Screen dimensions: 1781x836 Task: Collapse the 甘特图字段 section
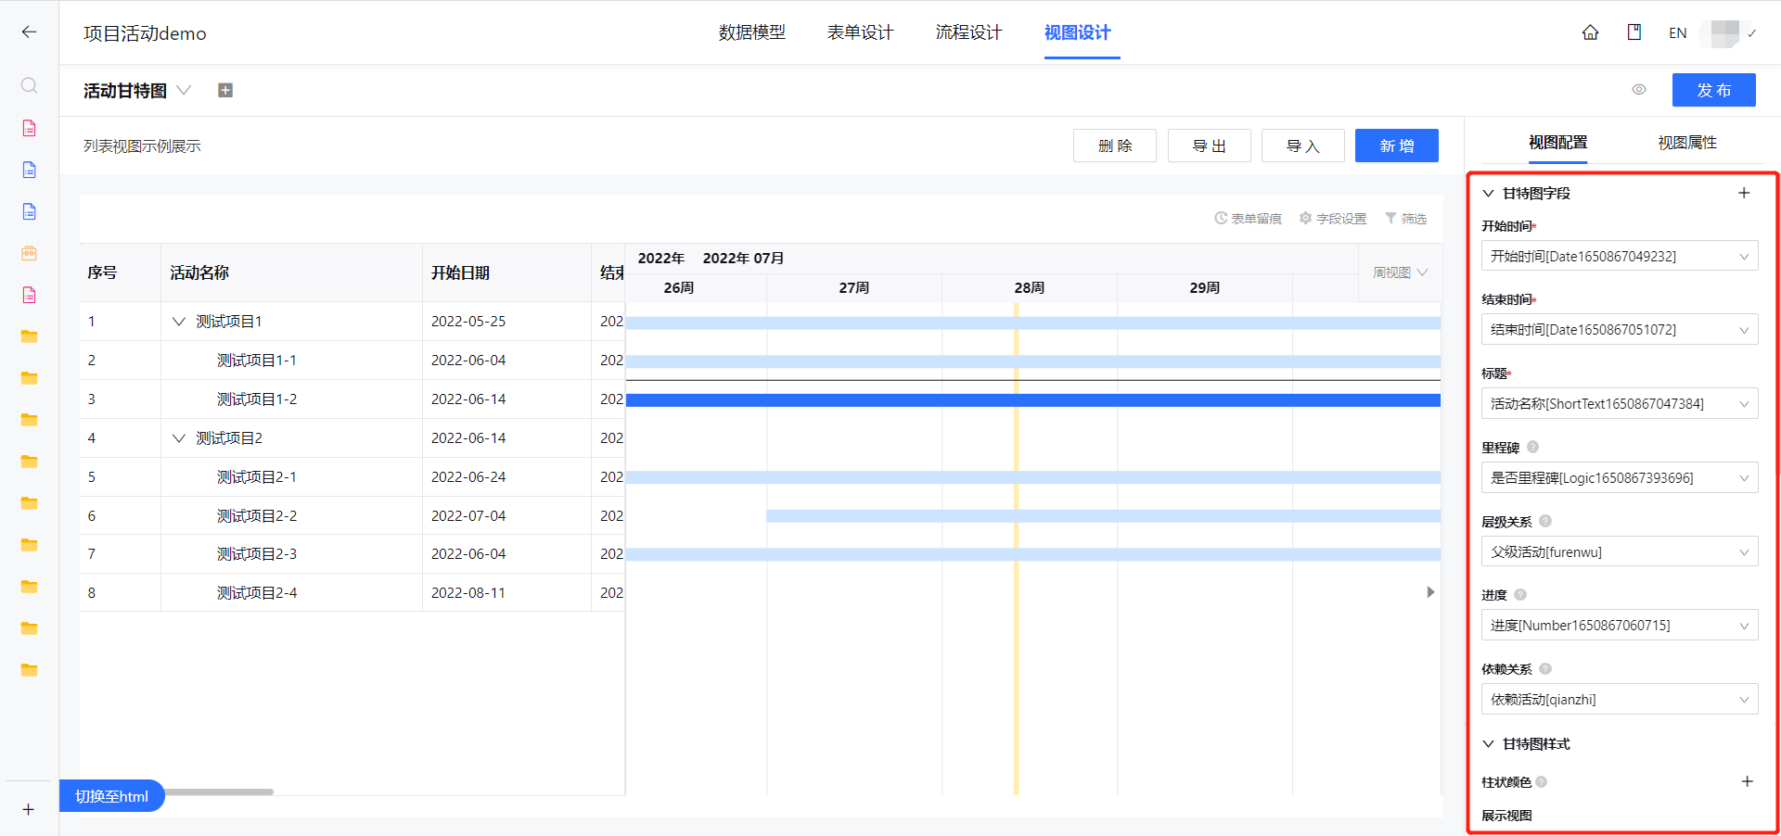point(1488,193)
